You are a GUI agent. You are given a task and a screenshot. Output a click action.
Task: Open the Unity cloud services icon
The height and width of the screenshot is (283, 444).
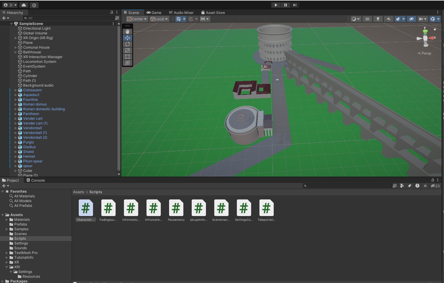coord(24,5)
